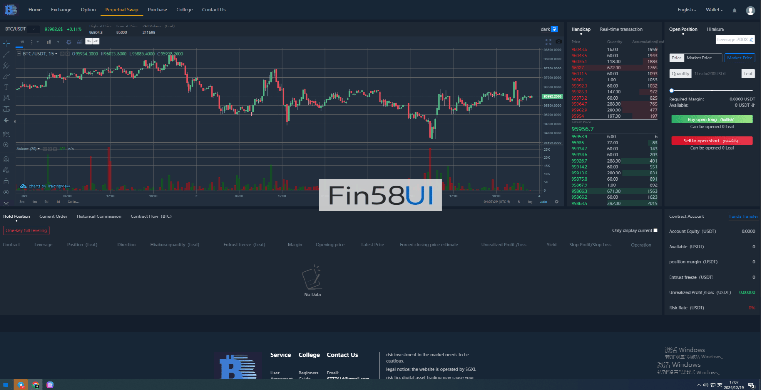Click Buy open long button
This screenshot has height=390, width=761.
712,119
